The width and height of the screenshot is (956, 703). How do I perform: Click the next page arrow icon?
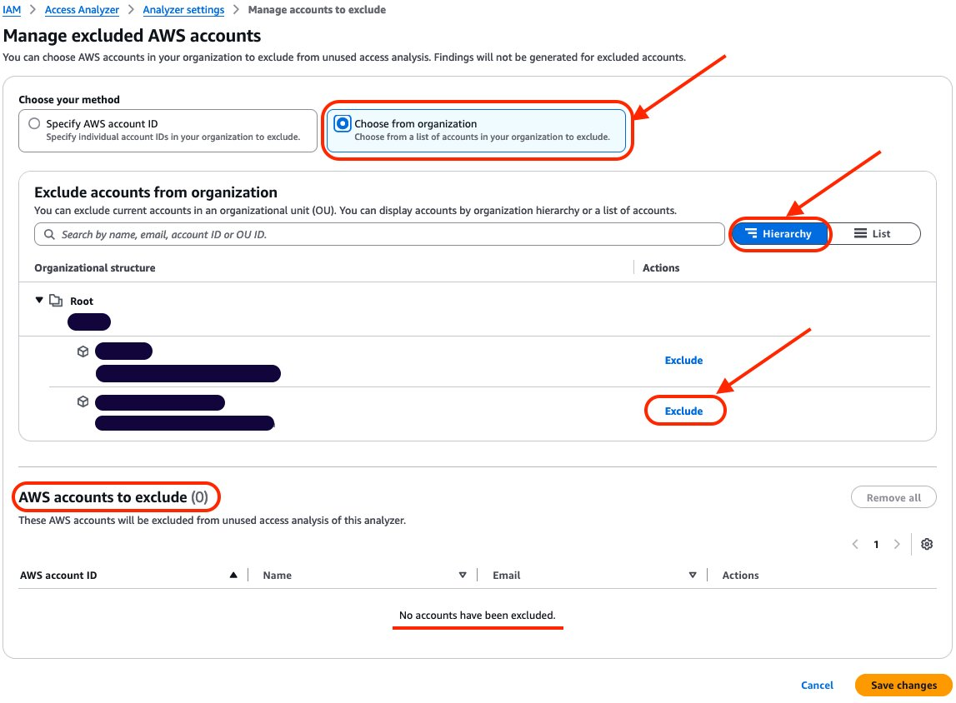pyautogui.click(x=897, y=544)
